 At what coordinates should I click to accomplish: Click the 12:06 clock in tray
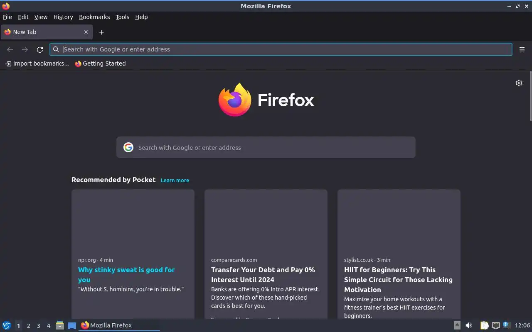pos(522,325)
